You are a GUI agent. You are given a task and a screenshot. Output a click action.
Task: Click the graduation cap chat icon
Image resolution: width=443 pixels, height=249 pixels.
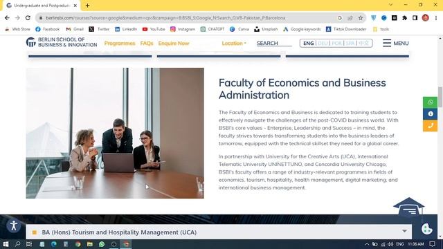[x=409, y=207]
